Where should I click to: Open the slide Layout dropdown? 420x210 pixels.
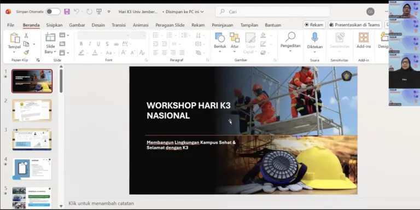tap(64, 35)
